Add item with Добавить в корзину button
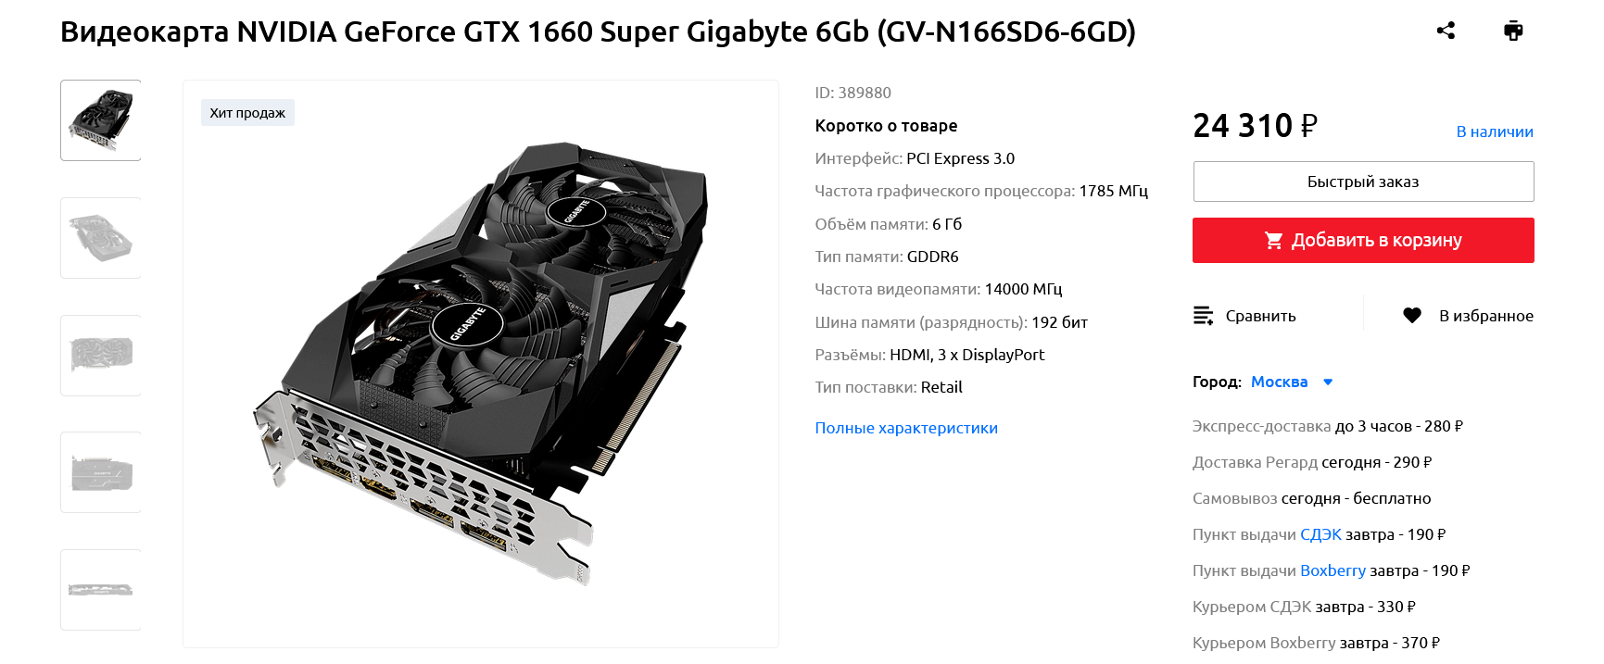 (x=1363, y=241)
